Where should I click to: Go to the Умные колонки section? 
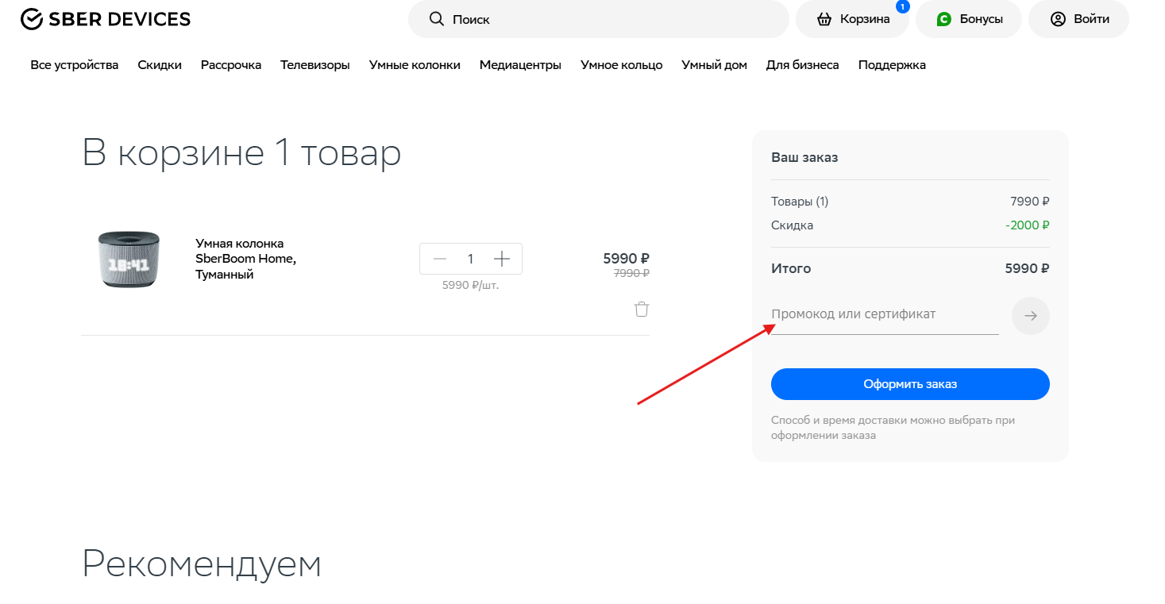(415, 65)
